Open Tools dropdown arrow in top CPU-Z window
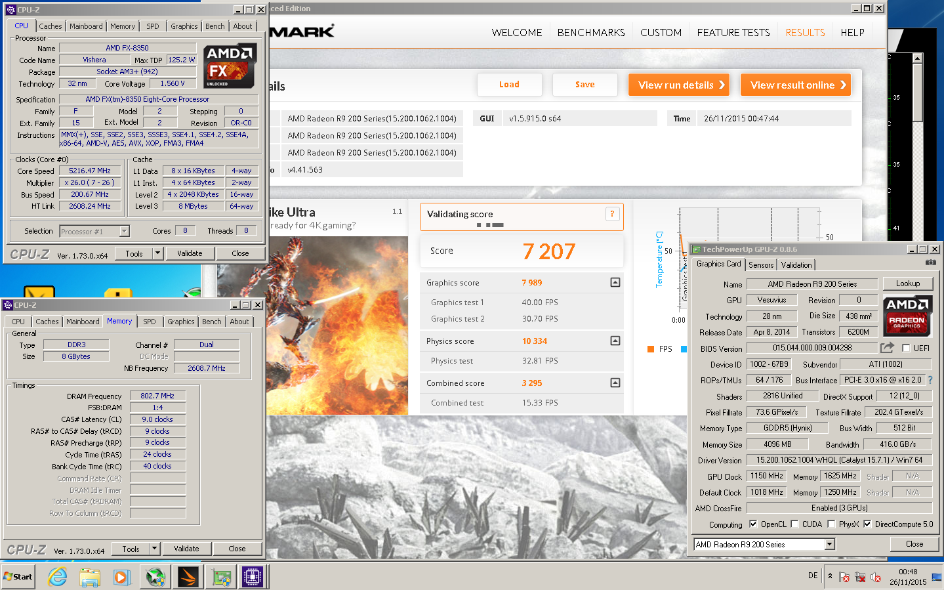The height and width of the screenshot is (590, 944). (157, 253)
